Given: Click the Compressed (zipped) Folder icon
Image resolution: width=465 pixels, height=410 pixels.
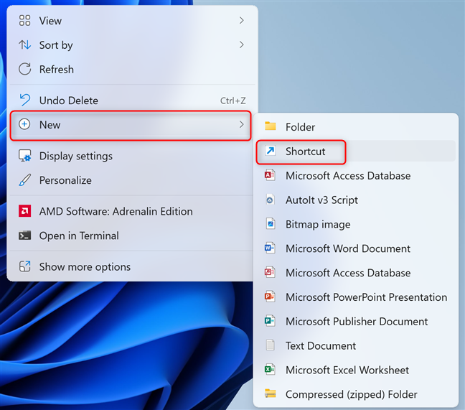Looking at the screenshot, I should click(x=270, y=393).
